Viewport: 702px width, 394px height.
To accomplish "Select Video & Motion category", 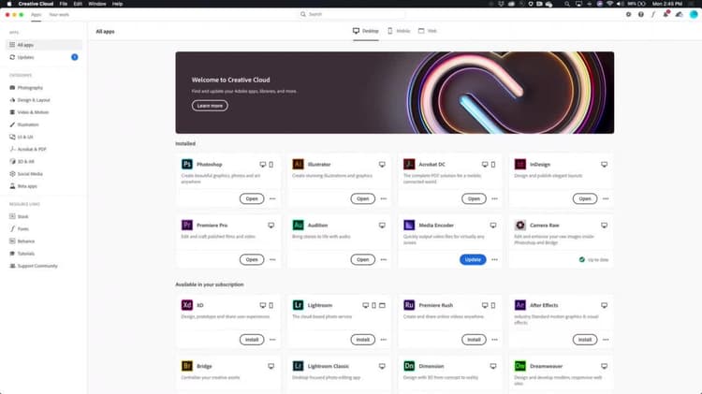I will (x=29, y=112).
